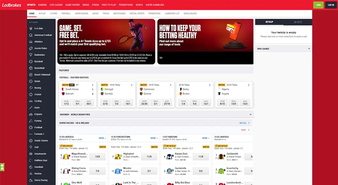Image resolution: width=338 pixels, height=185 pixels.
Task: Click See All horse racing link
Action: [x=245, y=123]
